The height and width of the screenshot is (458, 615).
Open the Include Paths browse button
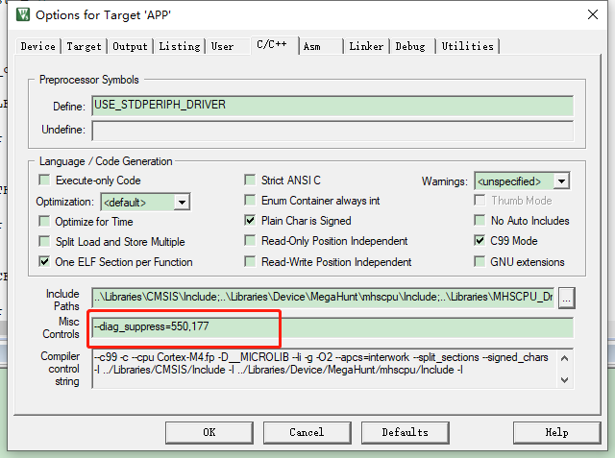(567, 298)
